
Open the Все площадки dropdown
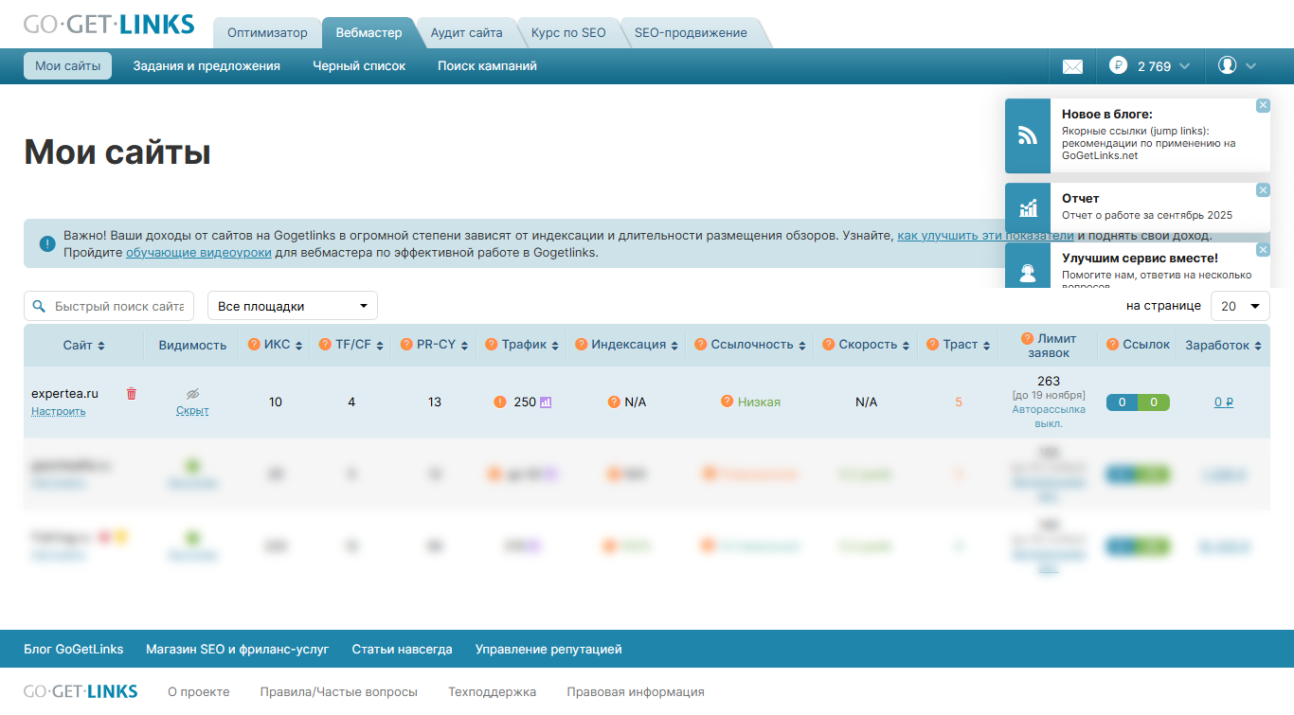[293, 306]
